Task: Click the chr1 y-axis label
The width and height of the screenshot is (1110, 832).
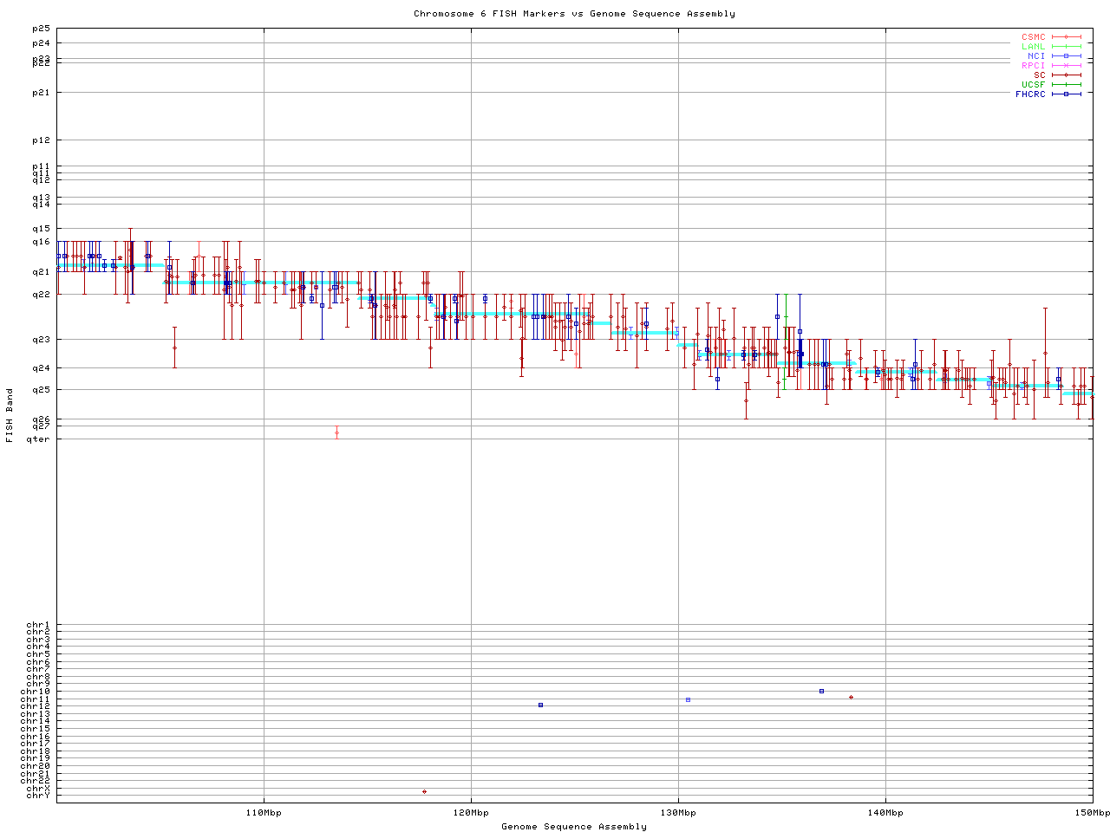Action: tap(38, 625)
